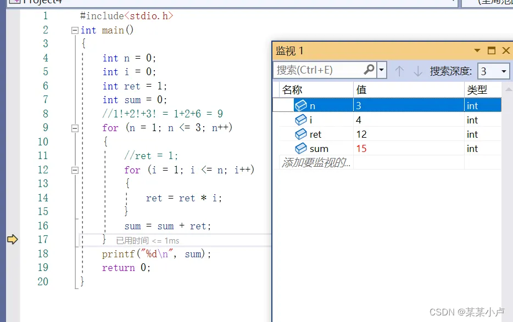
Task: Click the //ret = 1 comment on line 11
Action: coord(151,156)
